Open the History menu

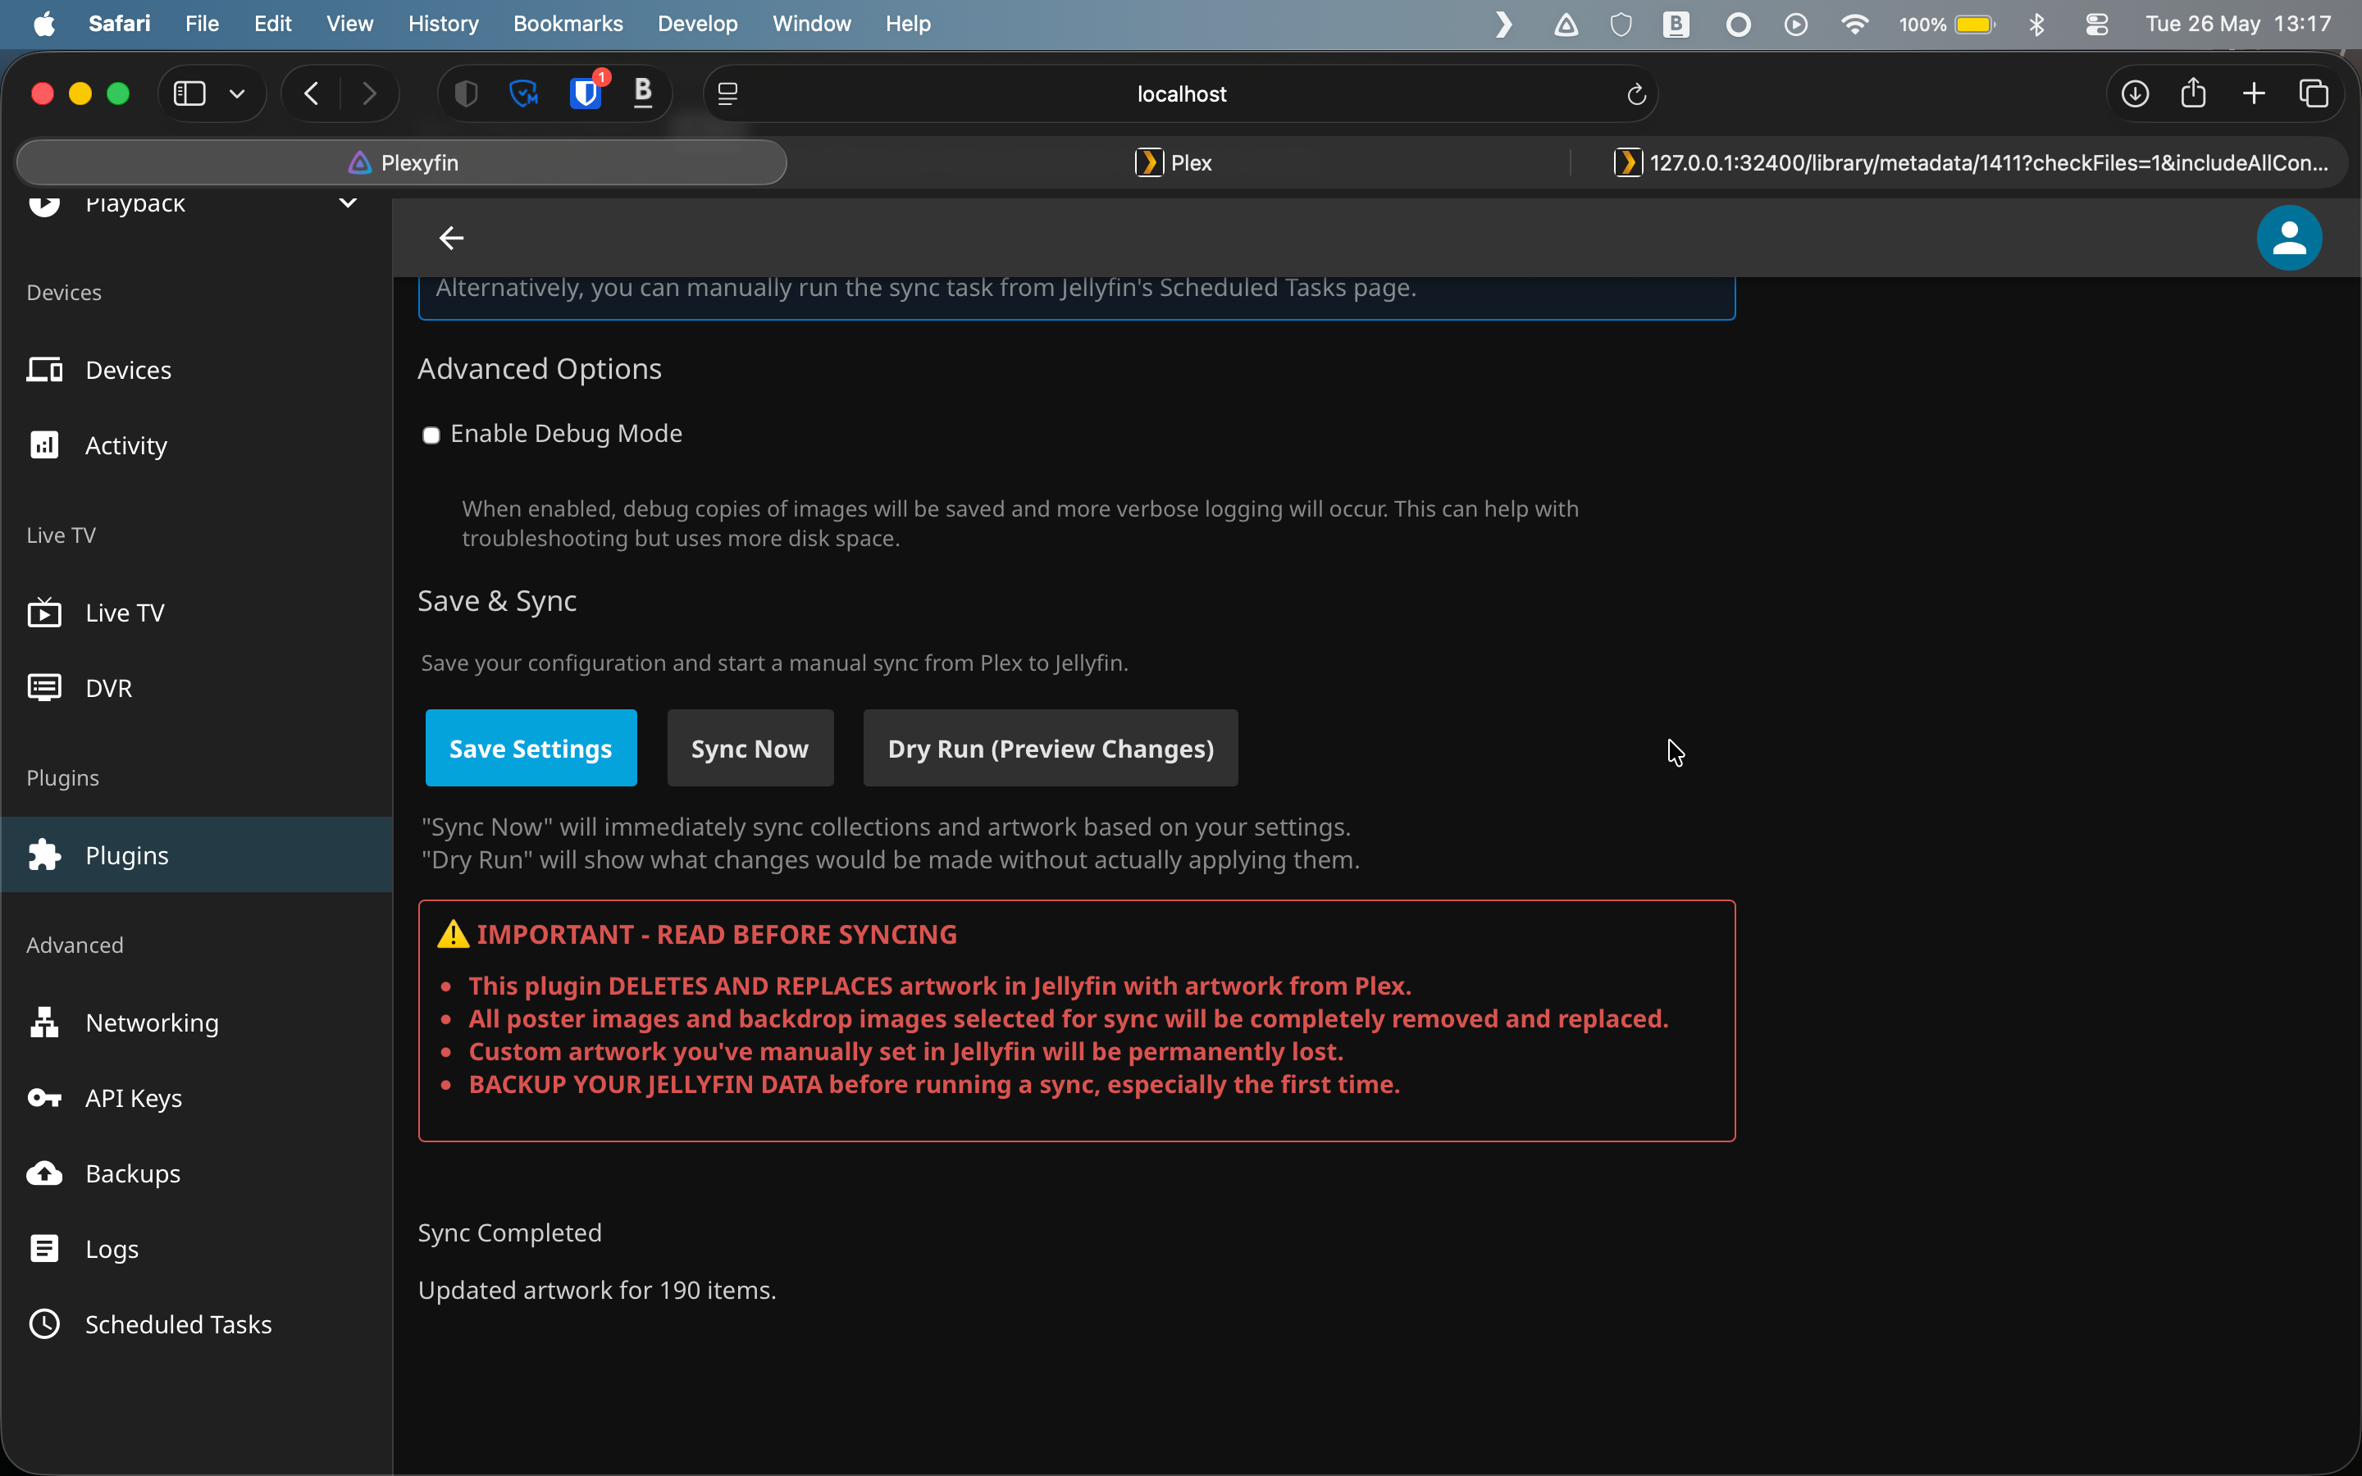tap(443, 24)
